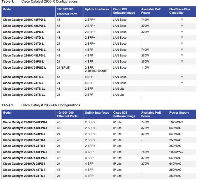Click the Available PoE Power header in Table 2

[151, 115]
